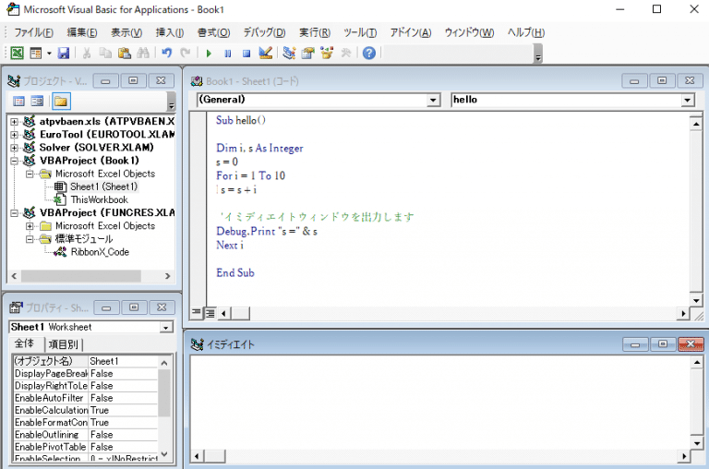The image size is (709, 469).
Task: Click the DisplayPageBreaks property row
Action: 86,374
